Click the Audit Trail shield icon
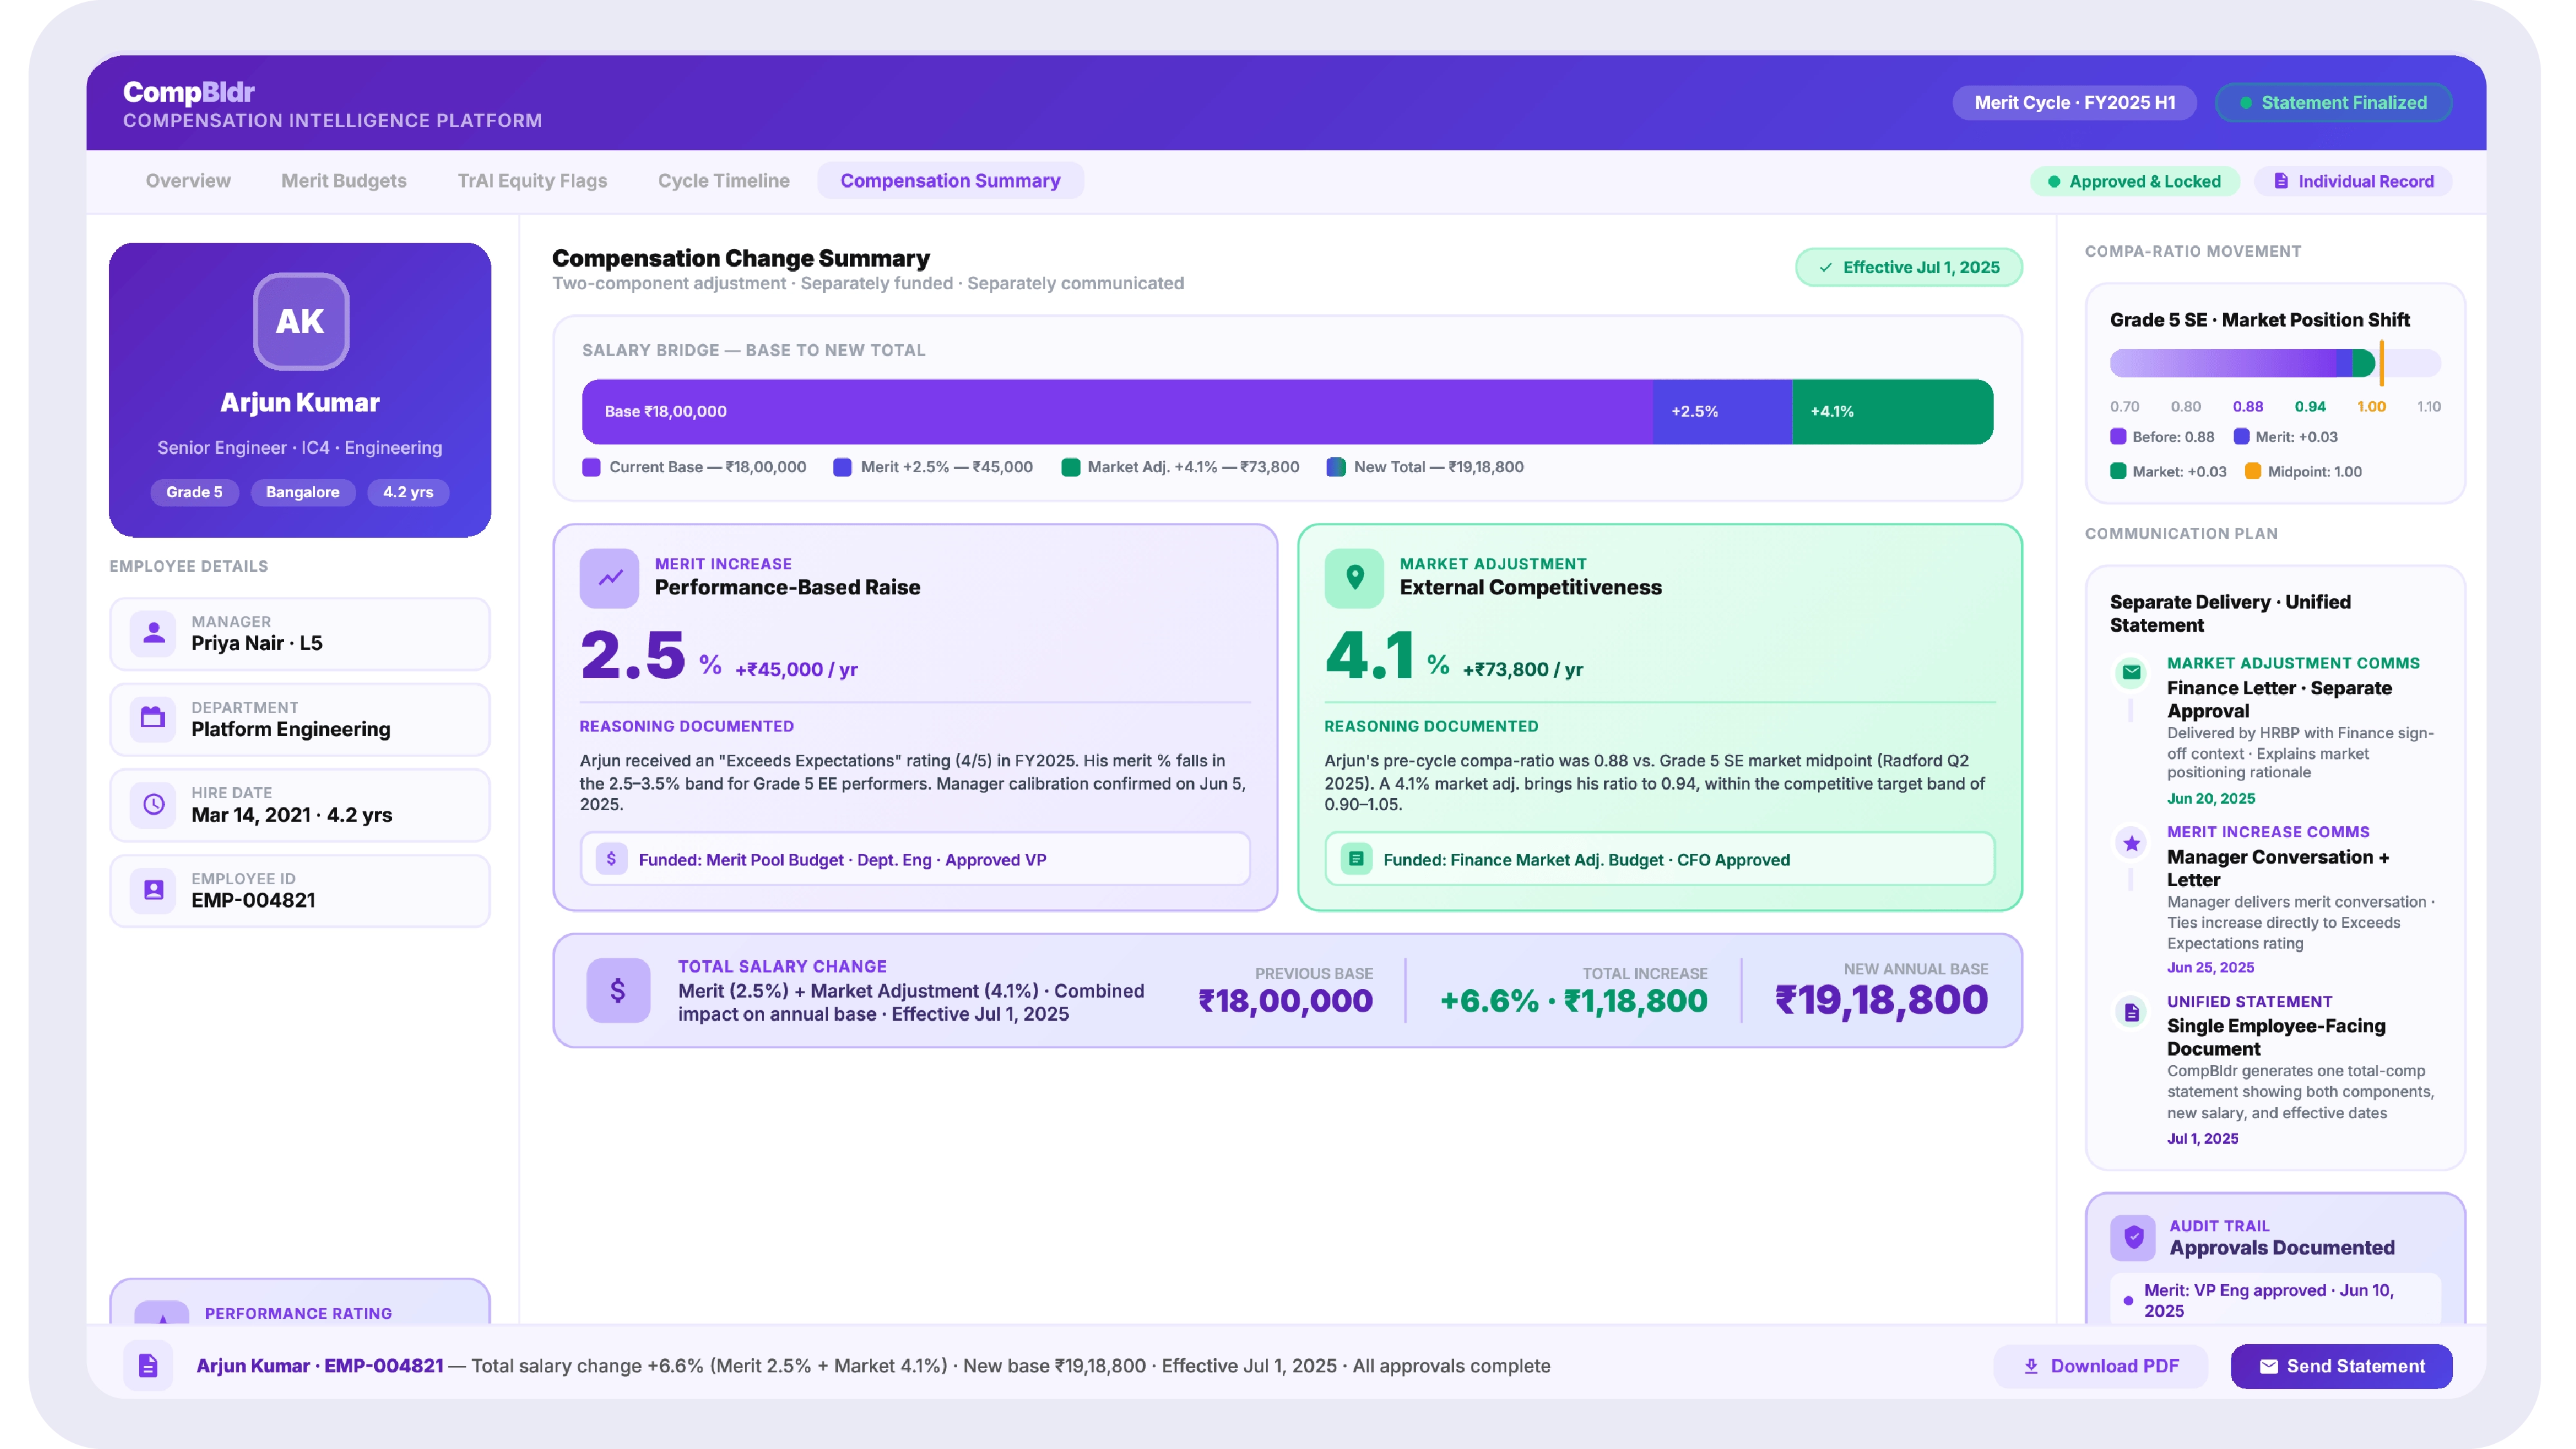This screenshot has width=2576, height=1449. point(2133,1237)
